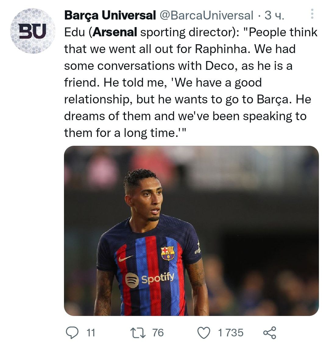
Task: Open the Raphinha photo attachment
Action: [191, 231]
